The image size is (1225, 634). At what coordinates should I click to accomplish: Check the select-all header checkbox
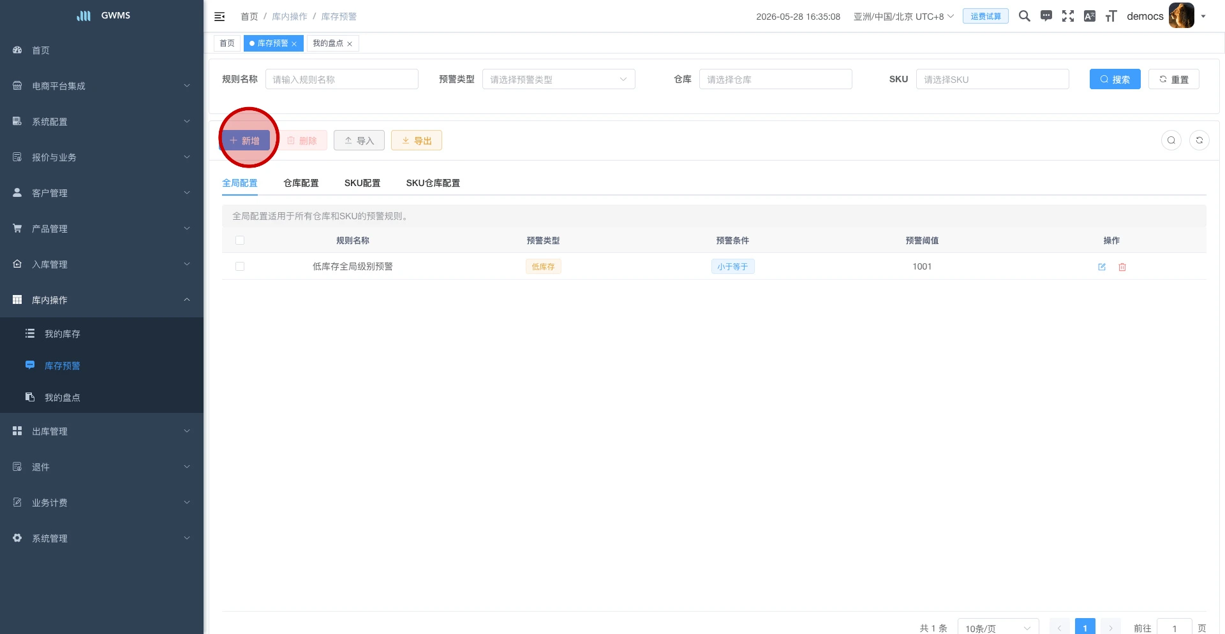pos(240,240)
